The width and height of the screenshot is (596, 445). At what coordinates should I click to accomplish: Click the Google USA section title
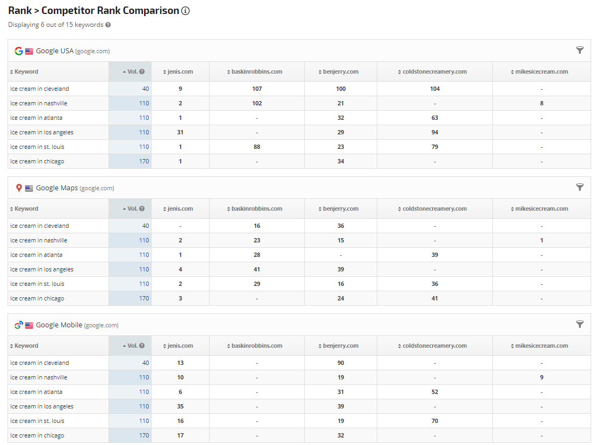(54, 51)
